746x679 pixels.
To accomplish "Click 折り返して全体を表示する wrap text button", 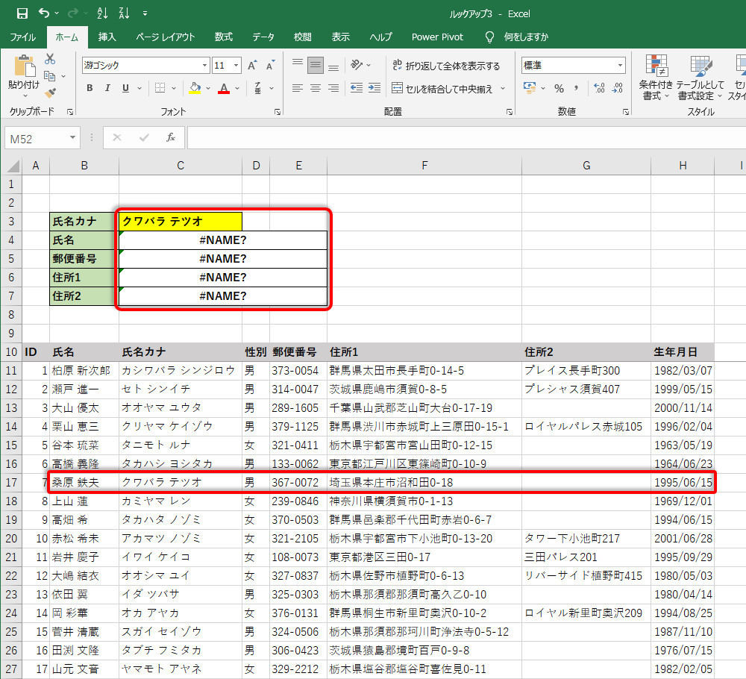I will (446, 65).
